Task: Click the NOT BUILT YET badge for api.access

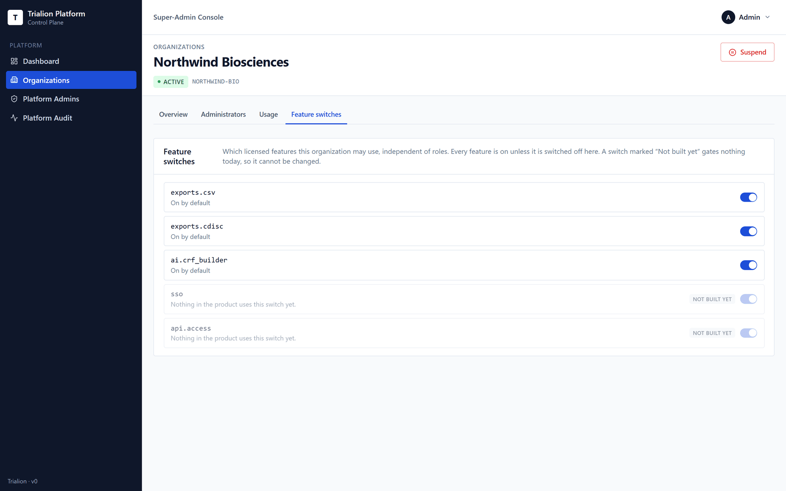Action: tap(712, 333)
